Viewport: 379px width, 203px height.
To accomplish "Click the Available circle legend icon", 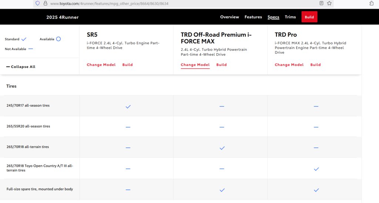I will (x=58, y=39).
